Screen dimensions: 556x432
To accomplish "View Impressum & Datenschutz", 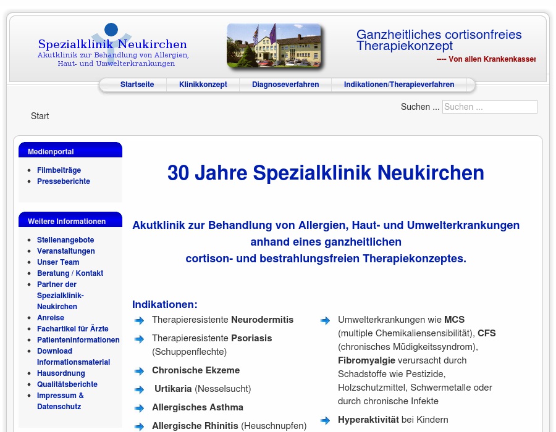I will click(61, 401).
